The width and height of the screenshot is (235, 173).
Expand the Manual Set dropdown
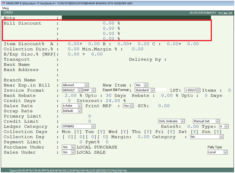(x=205, y=121)
